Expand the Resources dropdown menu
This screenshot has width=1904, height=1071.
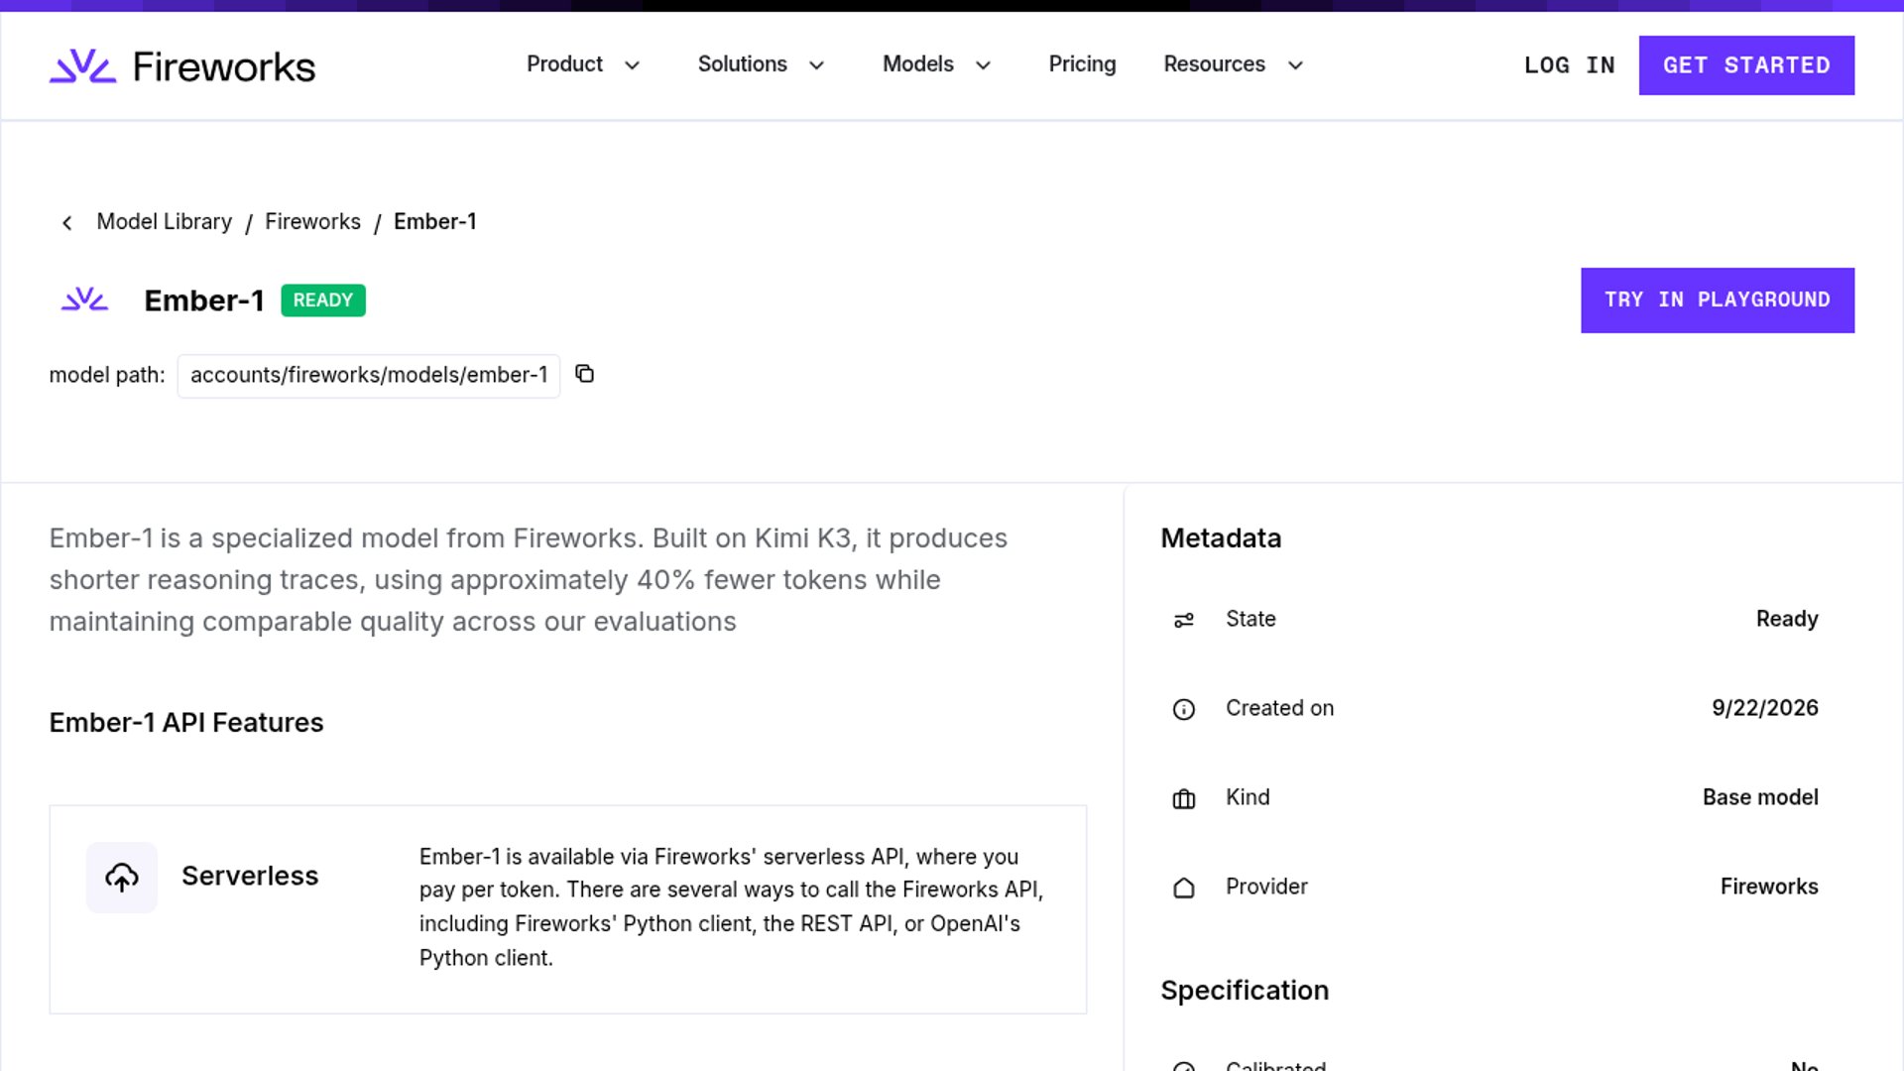(1234, 64)
